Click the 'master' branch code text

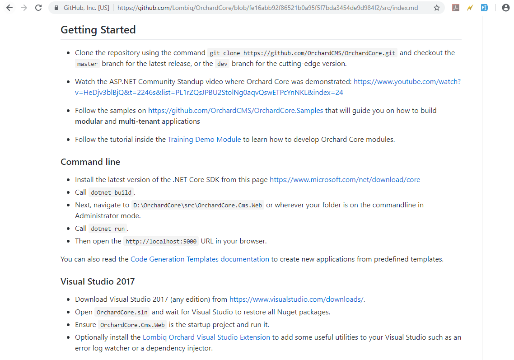(x=87, y=64)
